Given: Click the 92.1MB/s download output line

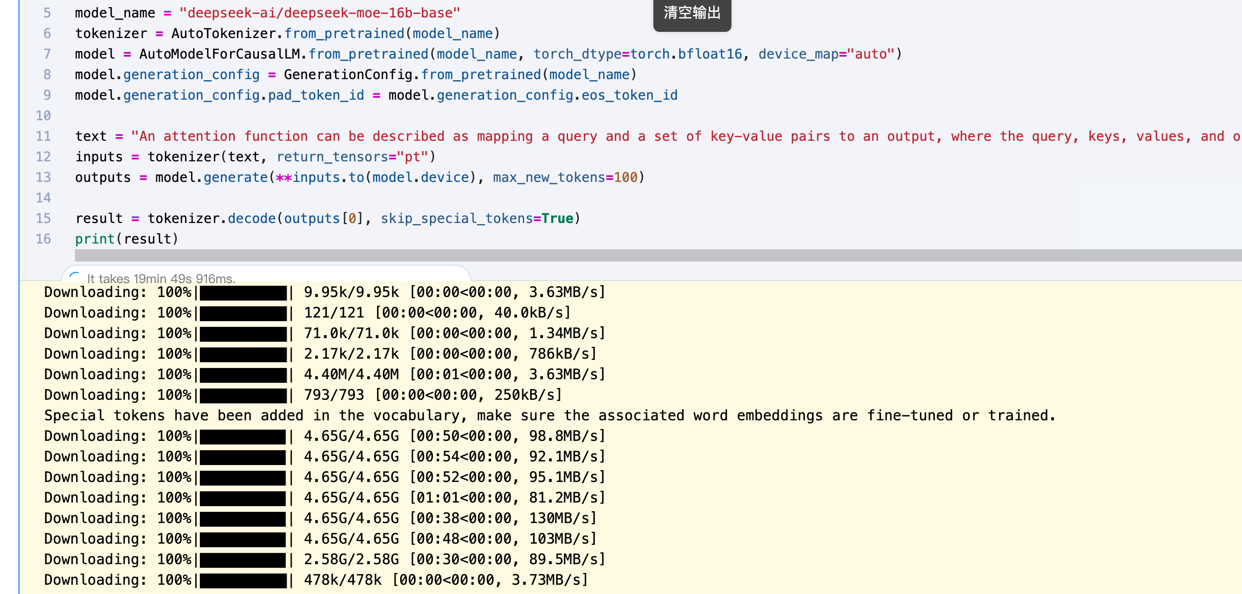Looking at the screenshot, I should [x=325, y=457].
